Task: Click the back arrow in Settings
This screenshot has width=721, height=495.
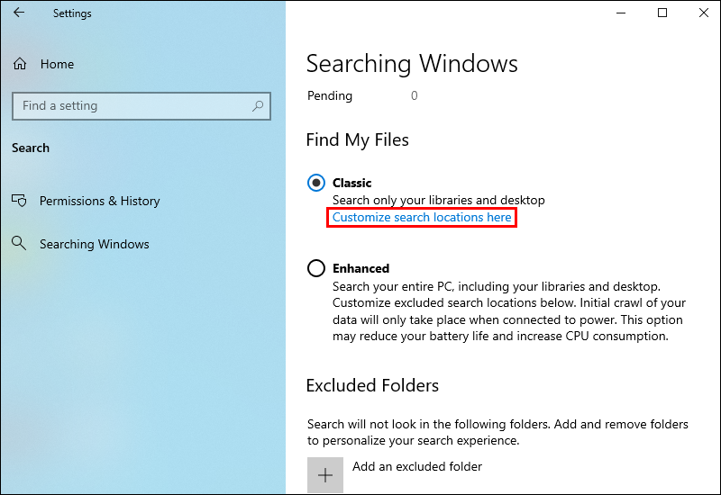Action: [19, 13]
